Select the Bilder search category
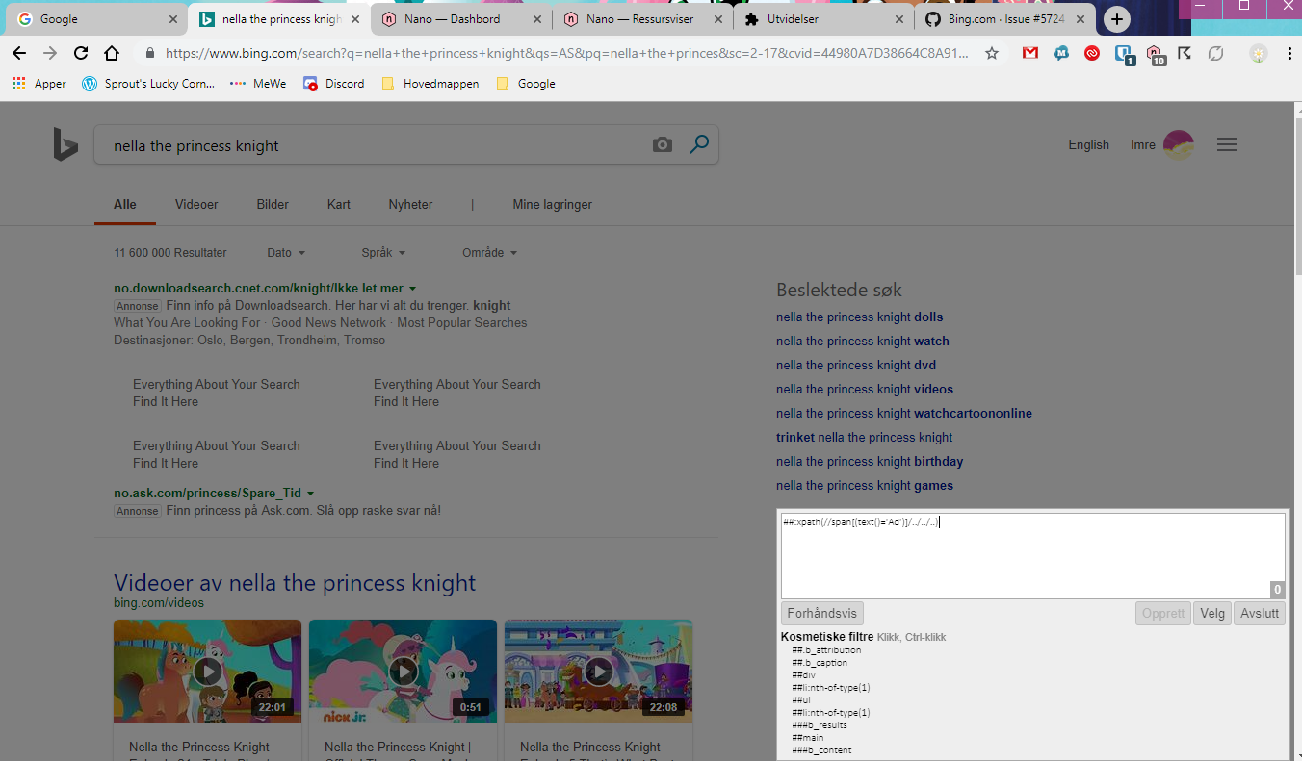 pos(273,204)
